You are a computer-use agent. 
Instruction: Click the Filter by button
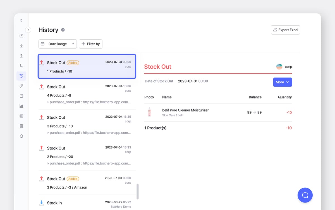click(91, 44)
